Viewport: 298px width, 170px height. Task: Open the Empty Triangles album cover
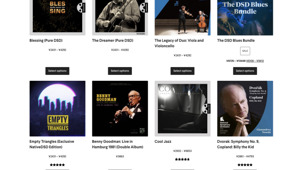point(57,108)
